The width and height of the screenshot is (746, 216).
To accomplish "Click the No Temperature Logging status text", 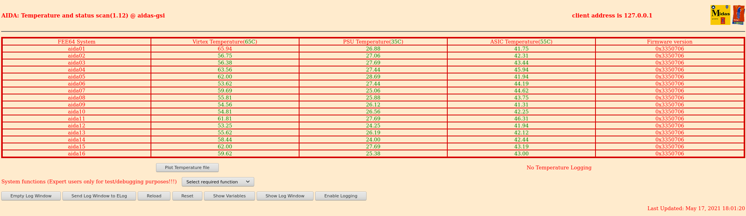I will [x=559, y=167].
